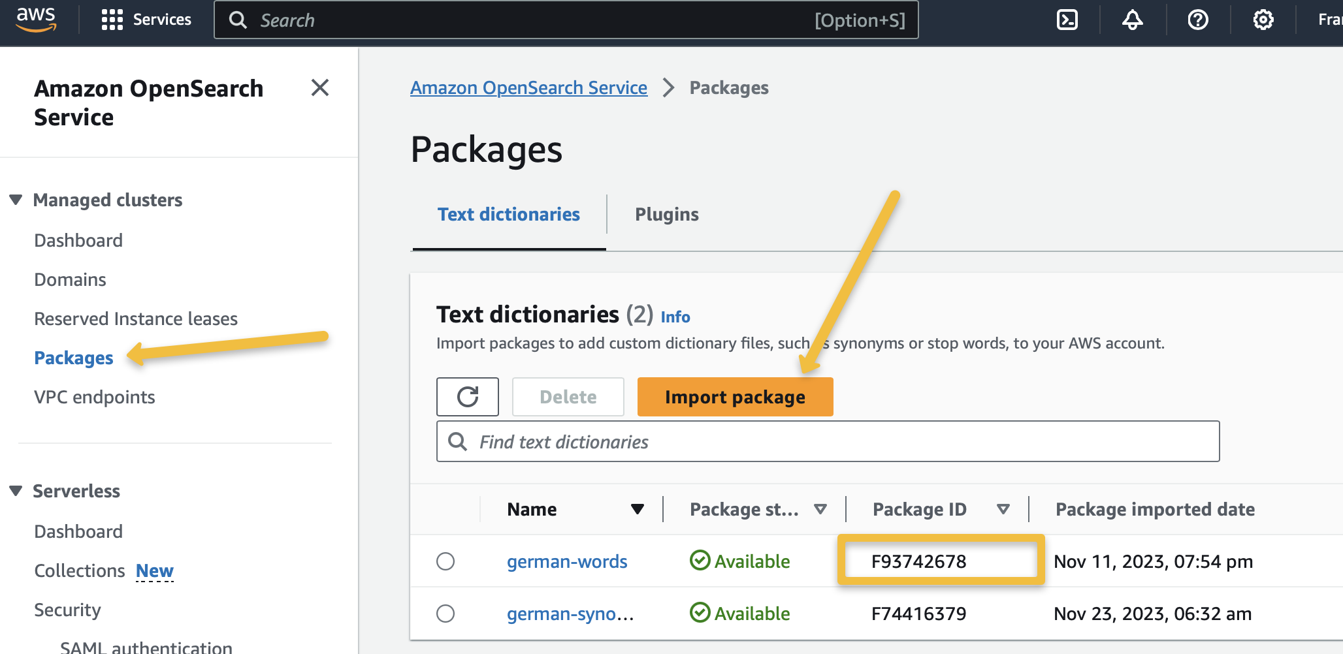Open Packages in the sidebar

coord(74,358)
